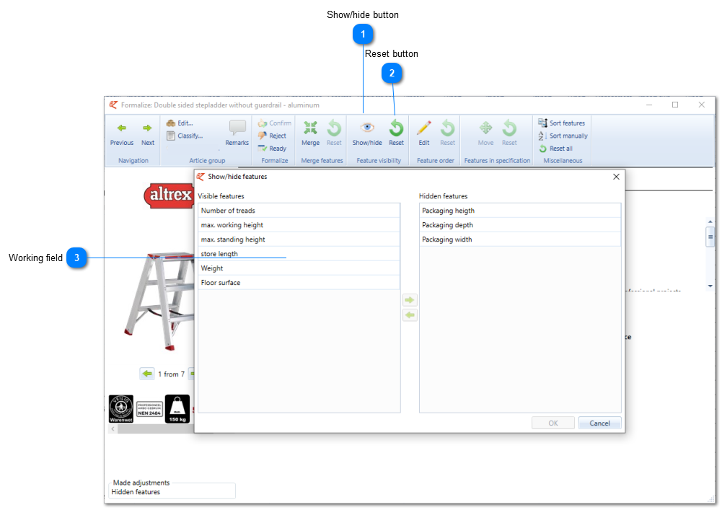Select 'Packaging depth' hidden feature
Viewport: 722px width, 510px height.
coord(520,225)
